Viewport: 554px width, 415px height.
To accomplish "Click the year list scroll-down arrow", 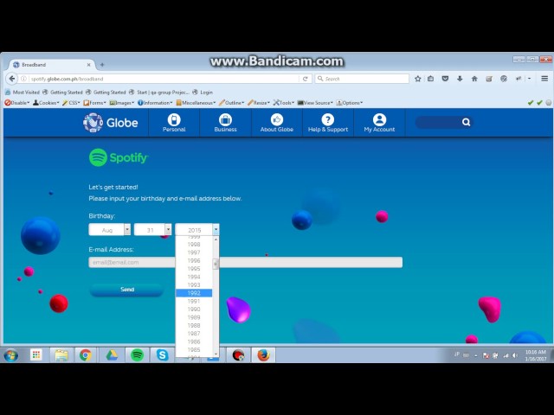I will (x=216, y=354).
